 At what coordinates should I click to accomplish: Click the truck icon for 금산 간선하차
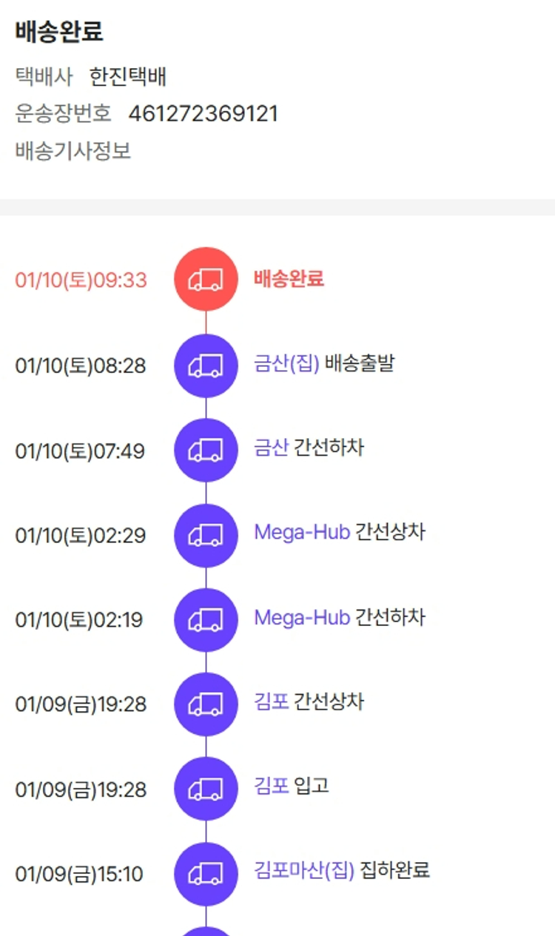point(206,450)
